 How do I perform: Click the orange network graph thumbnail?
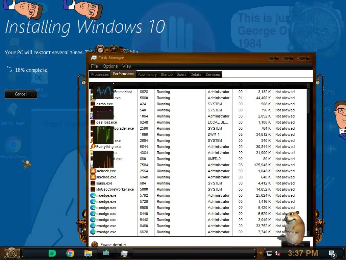pyautogui.click(x=103, y=159)
